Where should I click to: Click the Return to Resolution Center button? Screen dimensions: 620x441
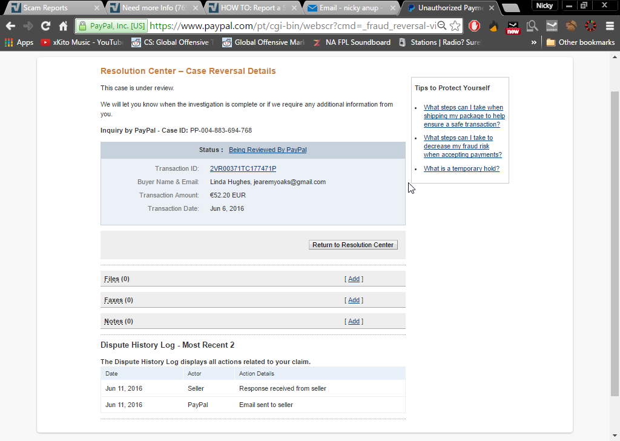[x=353, y=245]
